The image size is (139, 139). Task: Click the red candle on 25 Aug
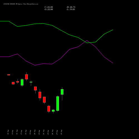(49, 109)
